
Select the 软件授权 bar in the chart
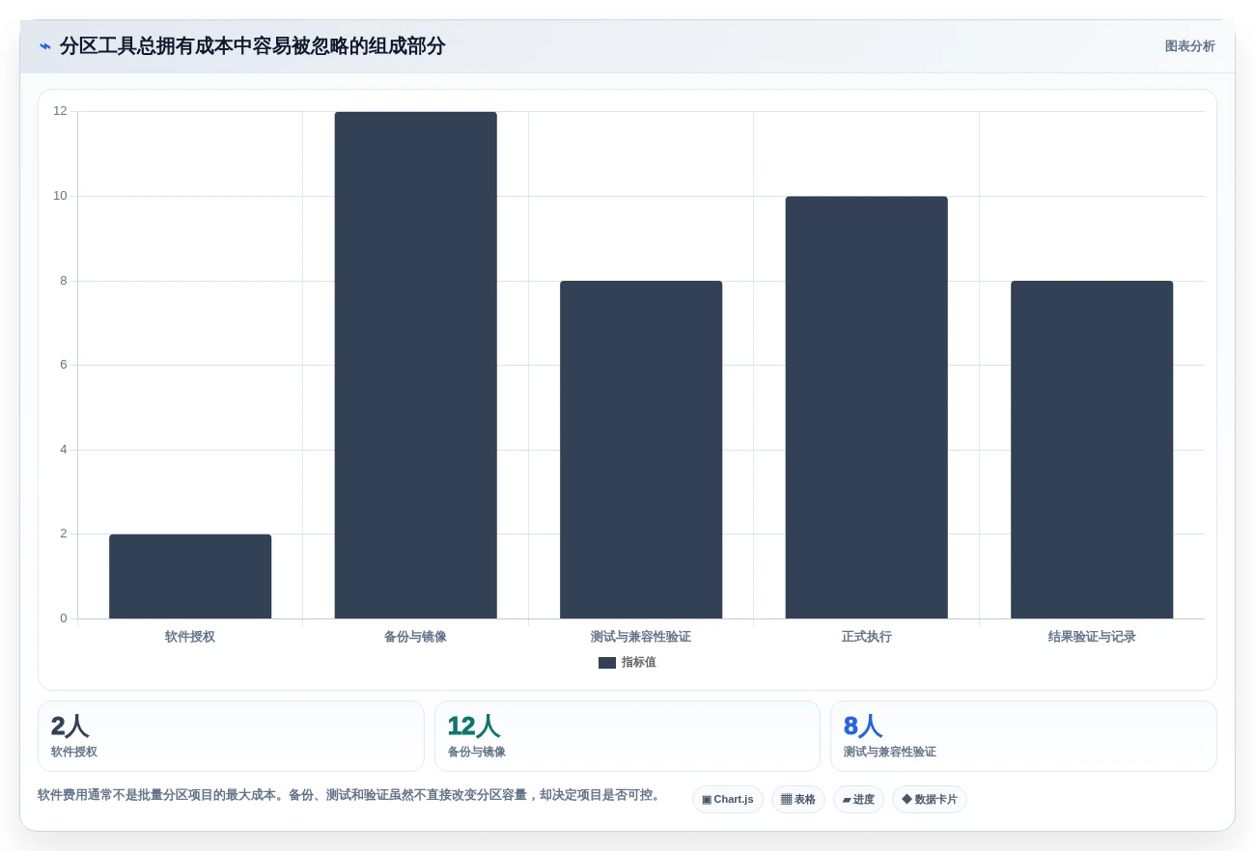click(190, 576)
